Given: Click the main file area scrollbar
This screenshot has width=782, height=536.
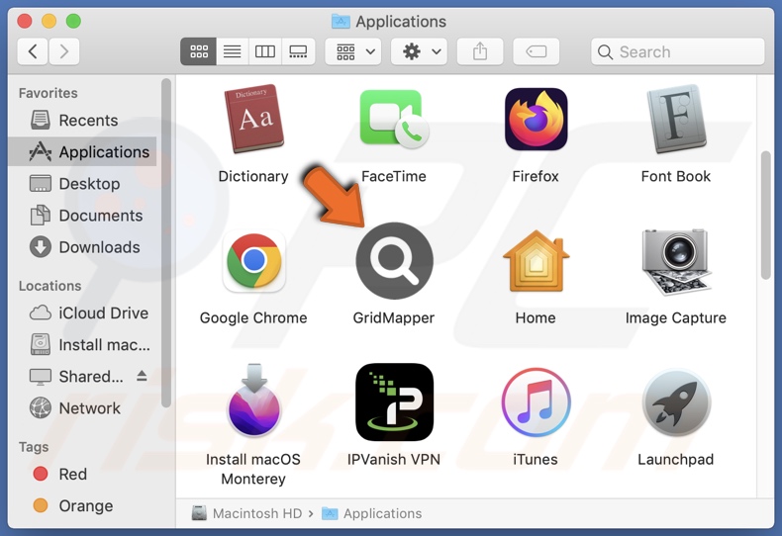Looking at the screenshot, I should click(765, 216).
